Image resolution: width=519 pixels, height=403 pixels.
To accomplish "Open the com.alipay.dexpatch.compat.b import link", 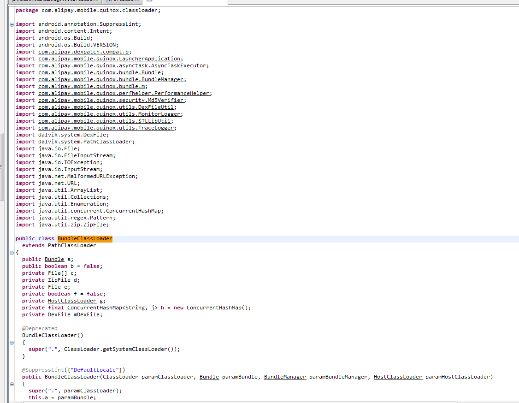I will click(83, 52).
